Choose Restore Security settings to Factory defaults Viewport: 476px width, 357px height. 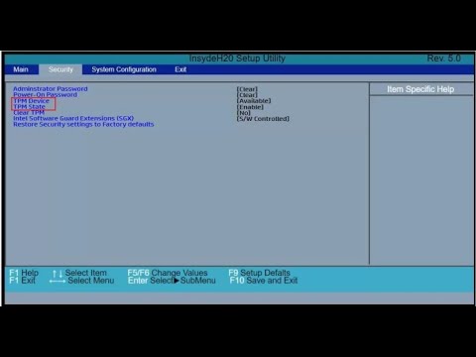pyautogui.click(x=83, y=124)
